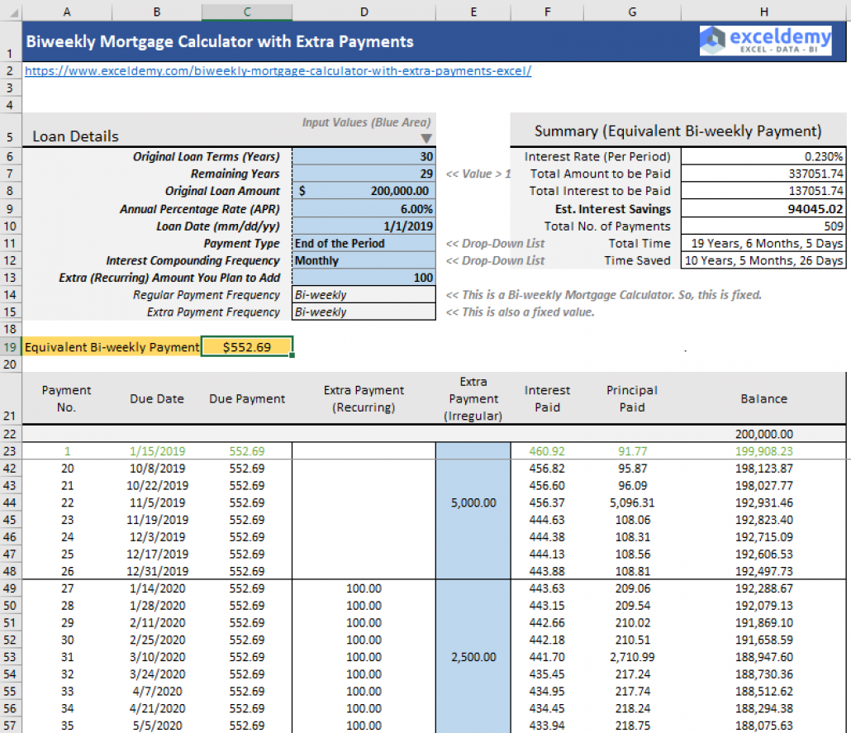Viewport: 851px width, 733px height.
Task: Click the Payment No. column heading
Action: 67,398
